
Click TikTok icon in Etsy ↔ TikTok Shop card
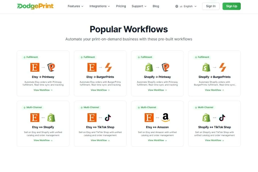[108, 118]
